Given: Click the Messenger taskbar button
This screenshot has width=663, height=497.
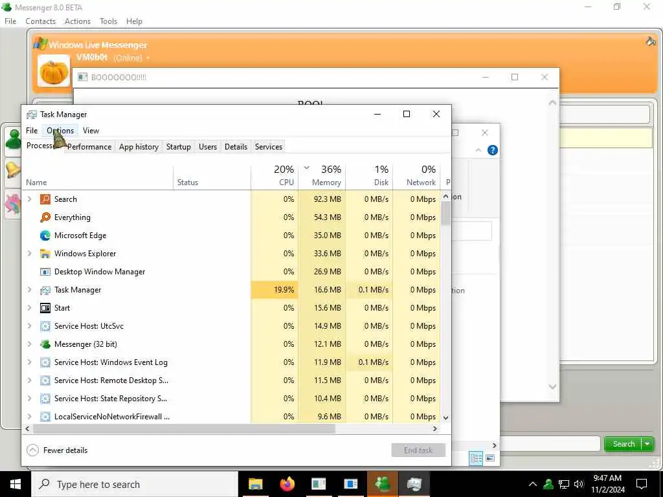Looking at the screenshot, I should 382,484.
